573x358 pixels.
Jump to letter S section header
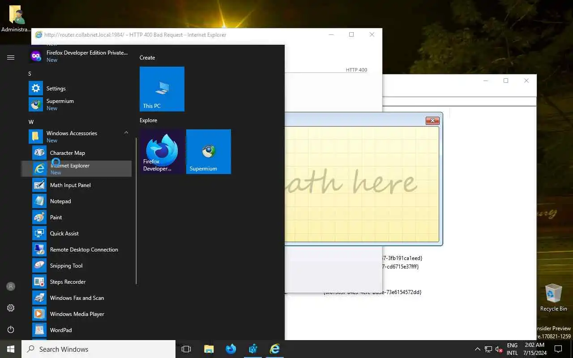(30, 73)
